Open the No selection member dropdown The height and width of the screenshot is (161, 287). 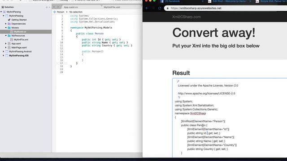(76, 12)
